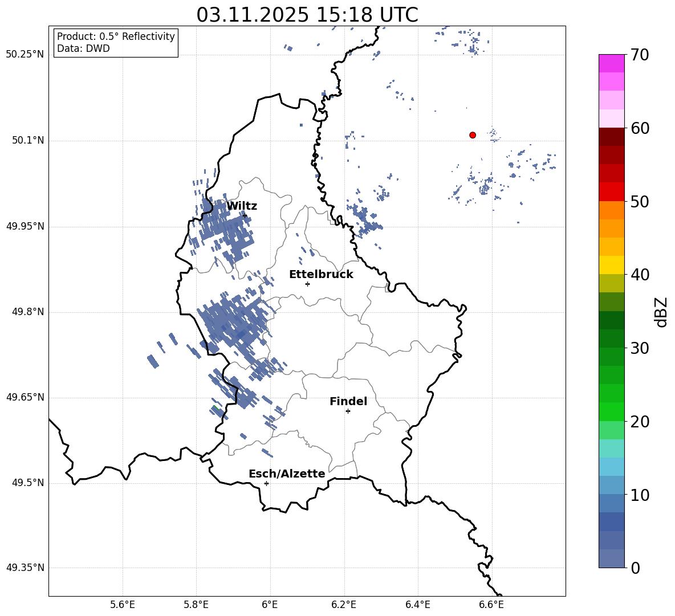Click the Findel station cross marker
Viewport: 675px width, 616px height.
(348, 411)
